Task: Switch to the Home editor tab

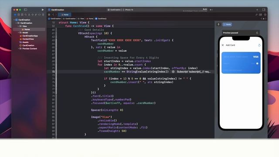Action: (65, 14)
